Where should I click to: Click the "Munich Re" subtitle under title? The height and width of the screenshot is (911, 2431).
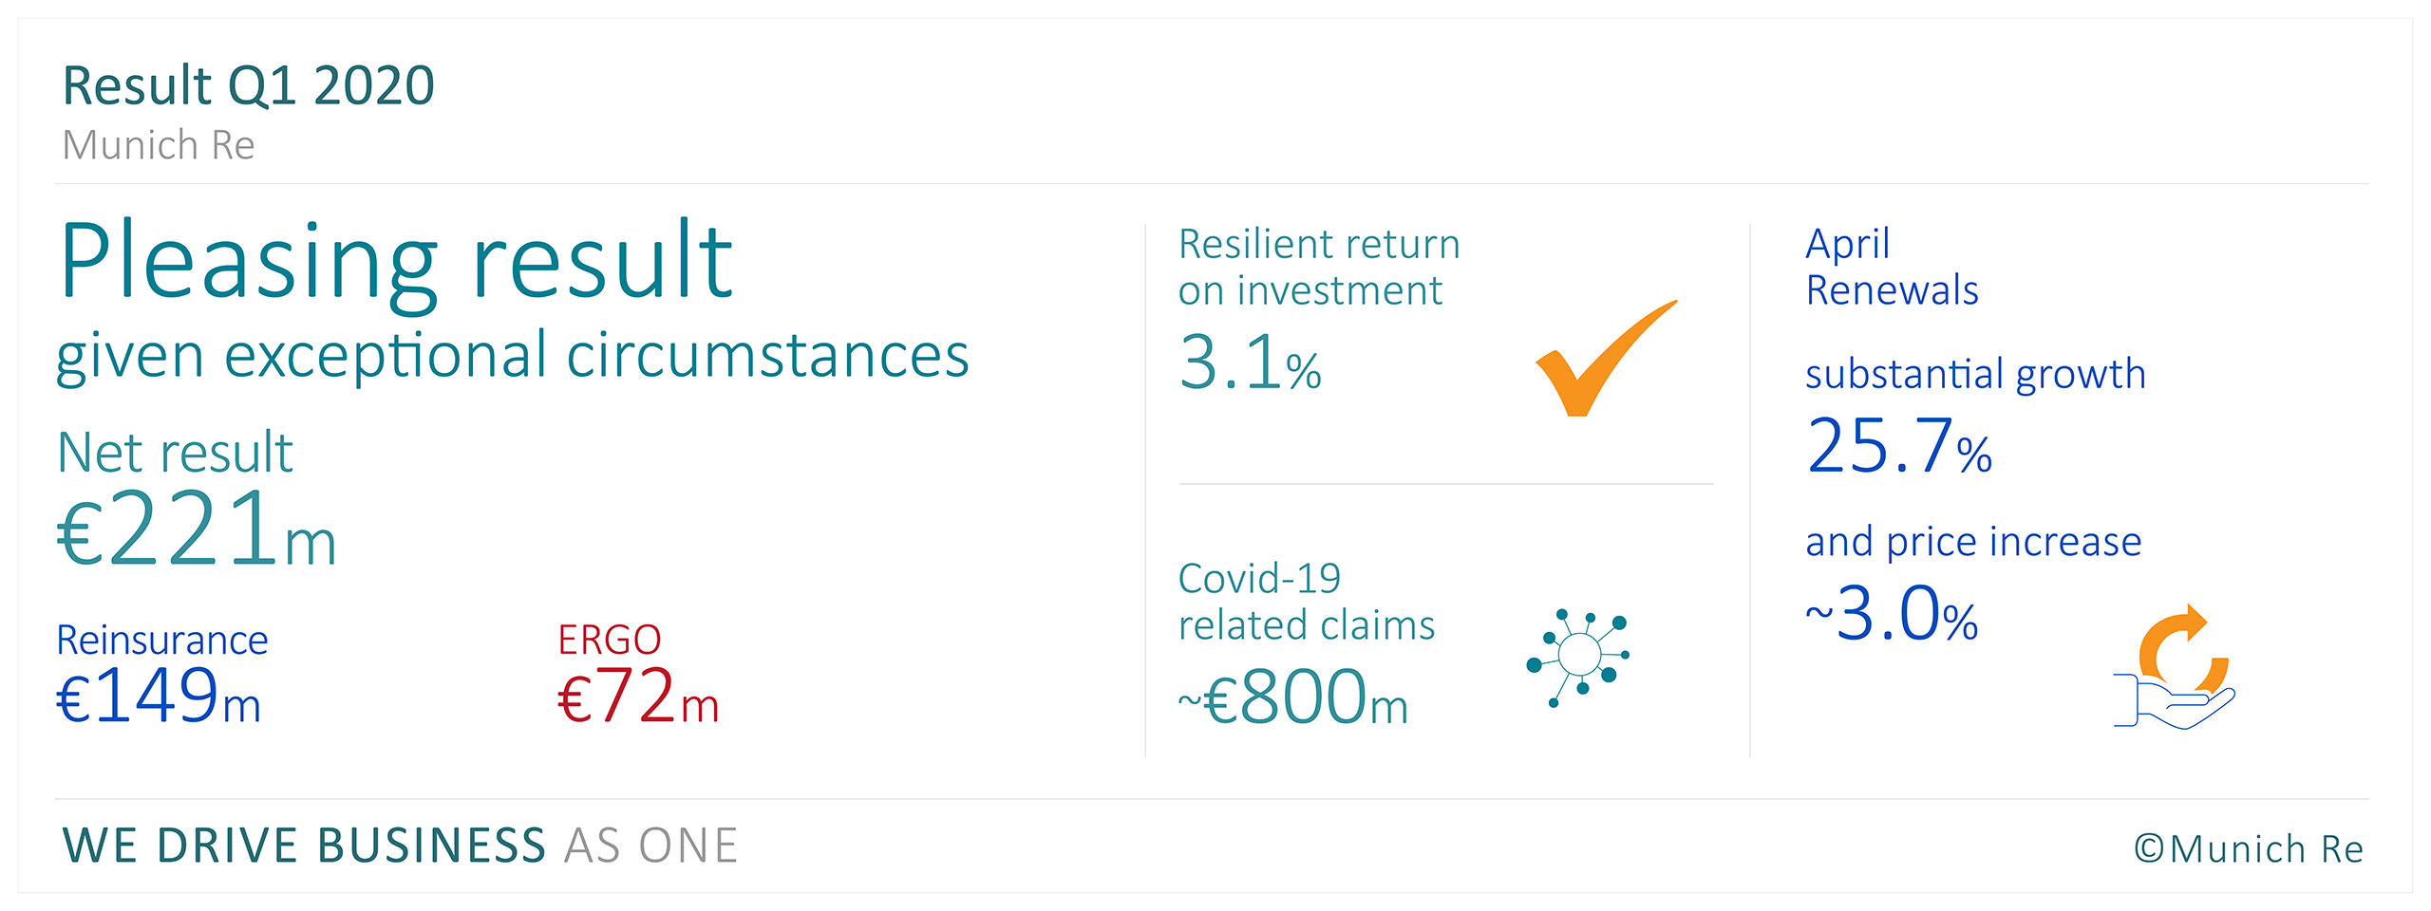(x=159, y=145)
